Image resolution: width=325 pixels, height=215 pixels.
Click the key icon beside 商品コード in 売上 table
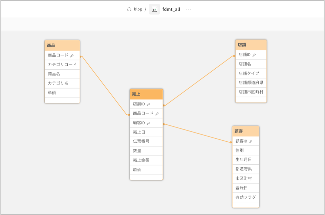pyautogui.click(x=157, y=114)
